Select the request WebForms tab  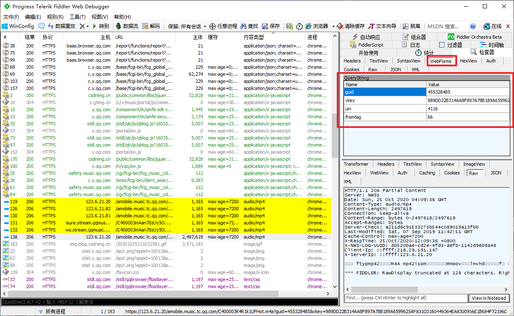point(441,61)
